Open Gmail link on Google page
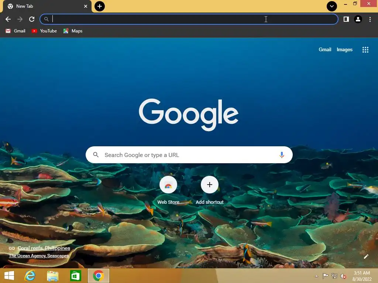The image size is (378, 283). click(325, 50)
